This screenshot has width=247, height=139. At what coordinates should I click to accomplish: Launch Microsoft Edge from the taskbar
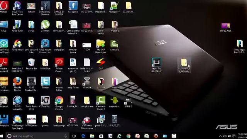pos(83,136)
